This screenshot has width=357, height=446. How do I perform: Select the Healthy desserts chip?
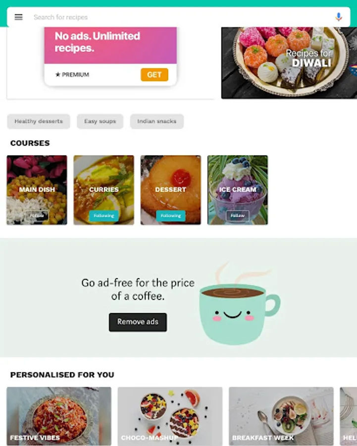pyautogui.click(x=39, y=121)
